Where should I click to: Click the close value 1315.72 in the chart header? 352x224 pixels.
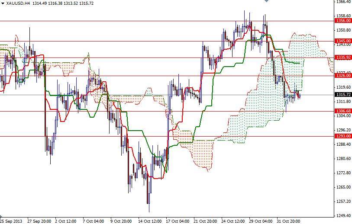tap(87, 3)
